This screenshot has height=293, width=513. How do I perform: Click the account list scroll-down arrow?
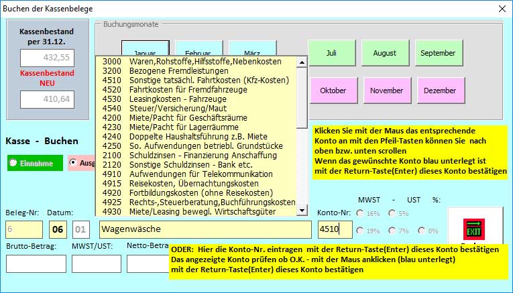click(x=302, y=211)
